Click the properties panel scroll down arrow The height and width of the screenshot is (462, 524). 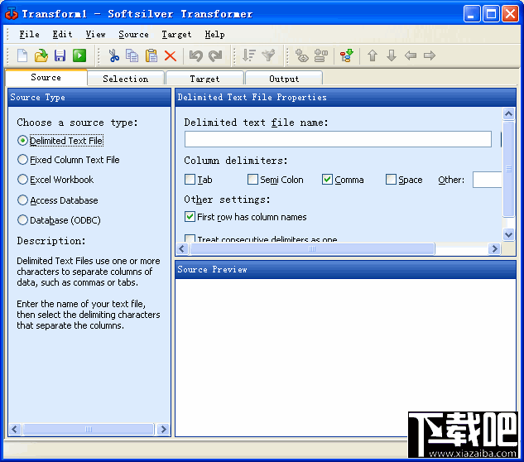pos(508,234)
